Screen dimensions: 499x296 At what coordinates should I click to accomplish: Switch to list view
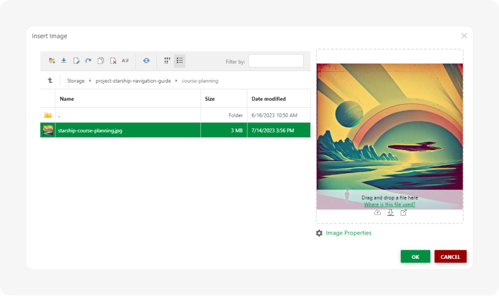(x=180, y=60)
